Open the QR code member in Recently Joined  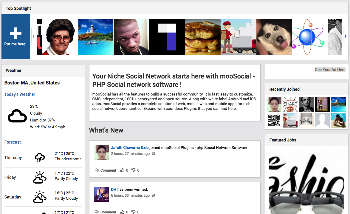pos(274,120)
